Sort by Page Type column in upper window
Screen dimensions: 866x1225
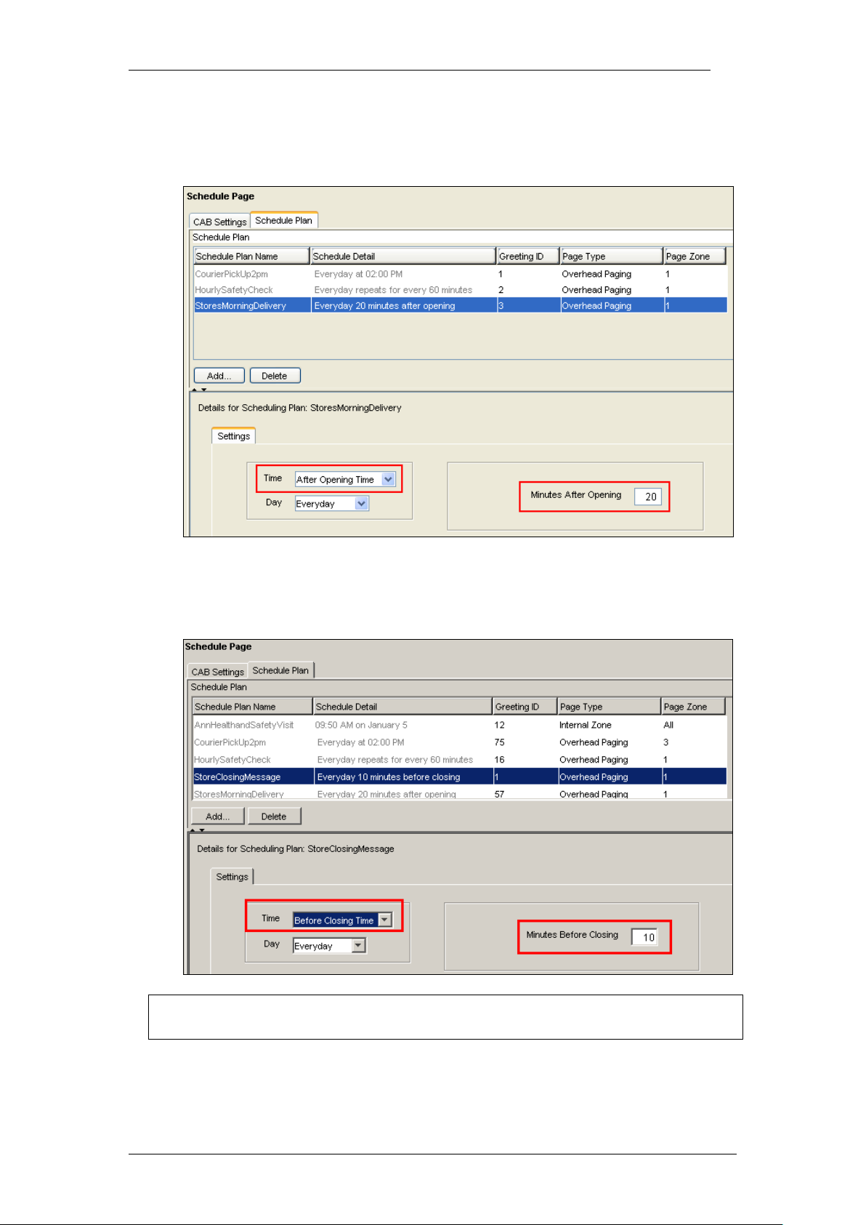click(612, 256)
